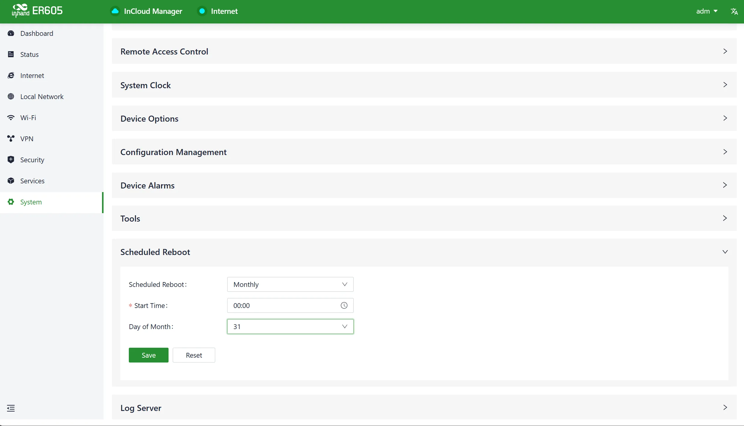Expand the Configuration Management section
The height and width of the screenshot is (426, 744).
point(424,152)
